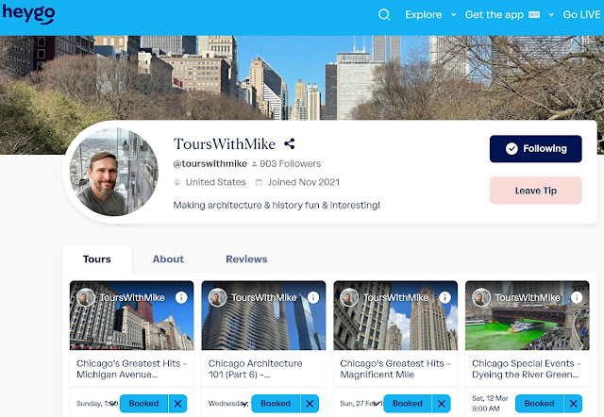Click the Leave Tip button
The height and width of the screenshot is (417, 604).
pos(535,191)
